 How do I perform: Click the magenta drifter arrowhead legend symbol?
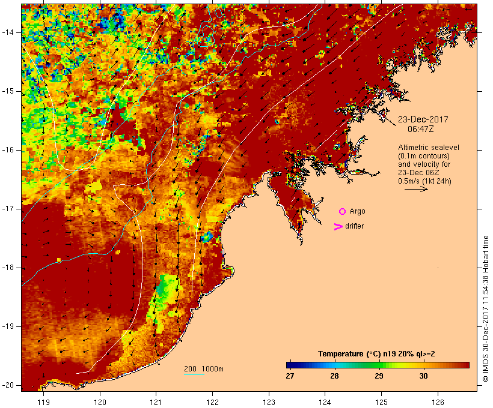tap(338, 227)
